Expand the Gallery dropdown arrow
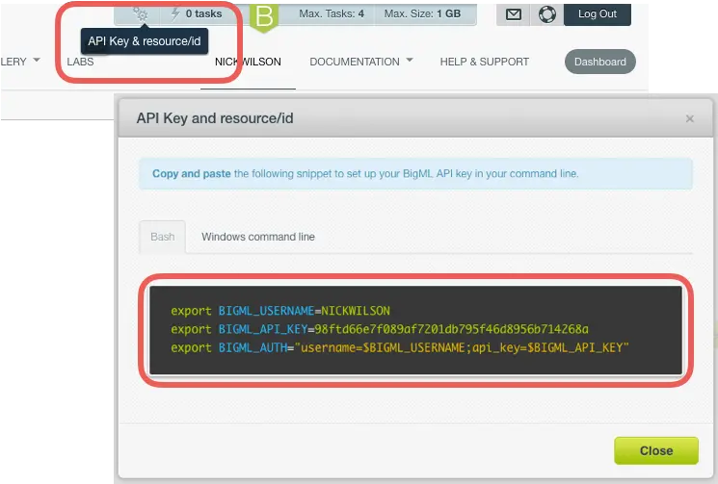Viewport: 718px width, 484px height. (x=37, y=61)
